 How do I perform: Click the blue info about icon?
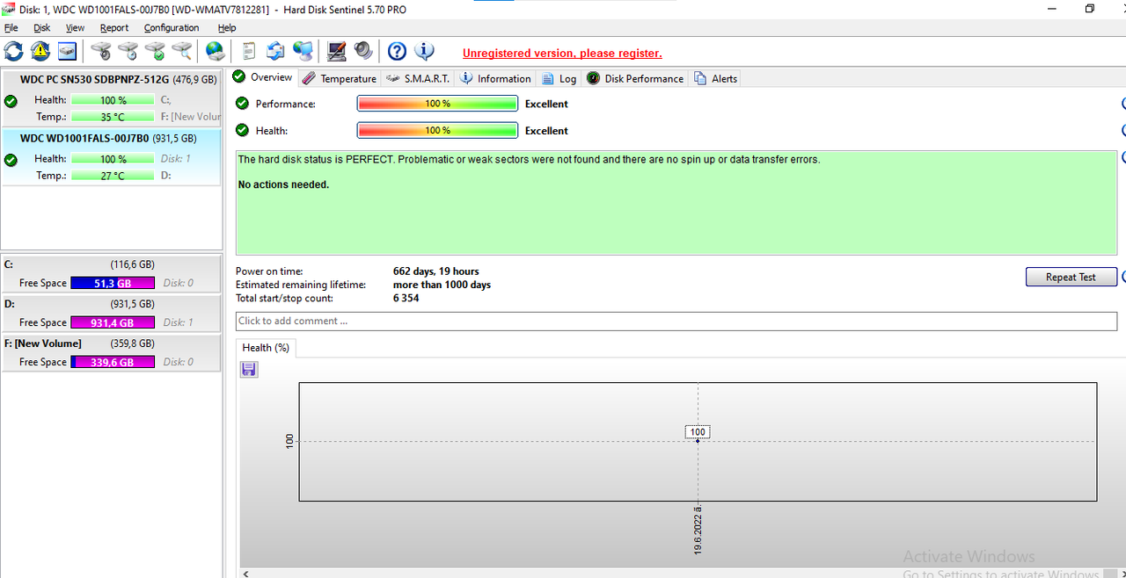click(x=424, y=51)
